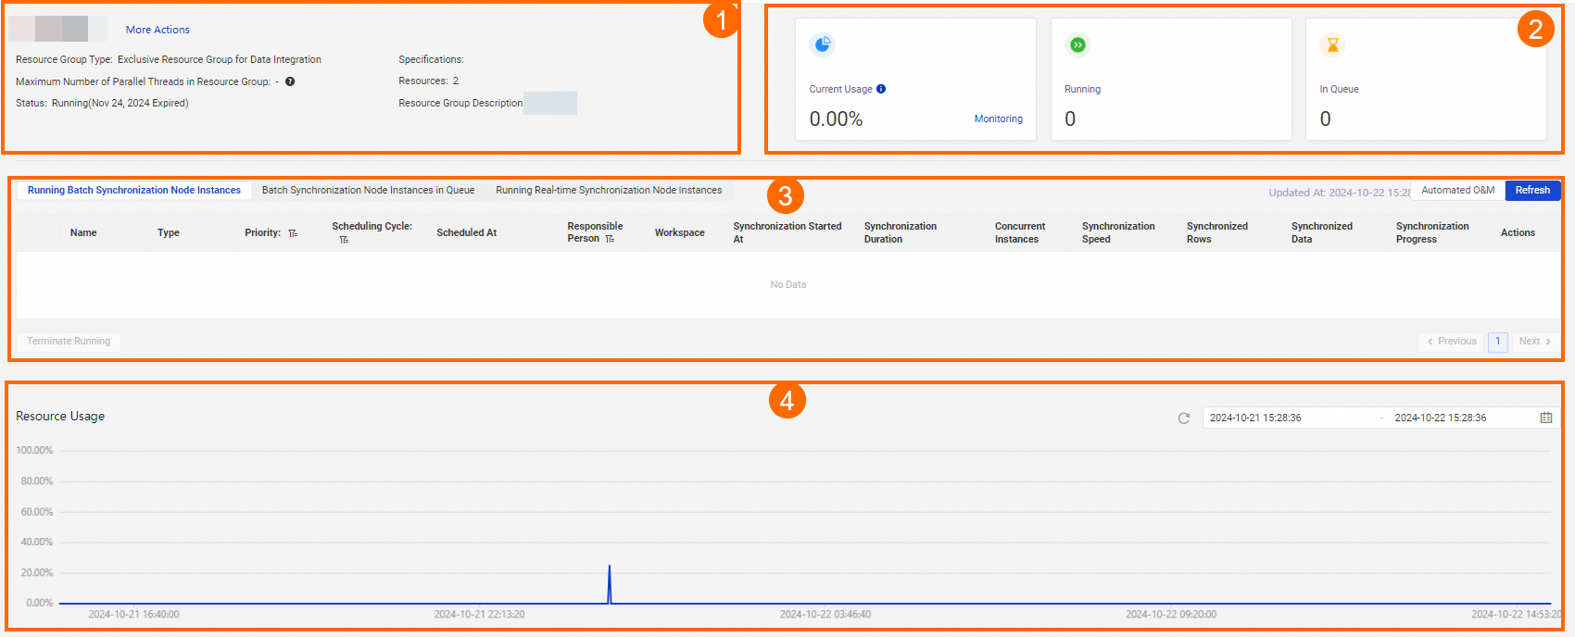This screenshot has width=1575, height=637.
Task: Click the Workspace column header
Action: point(680,232)
